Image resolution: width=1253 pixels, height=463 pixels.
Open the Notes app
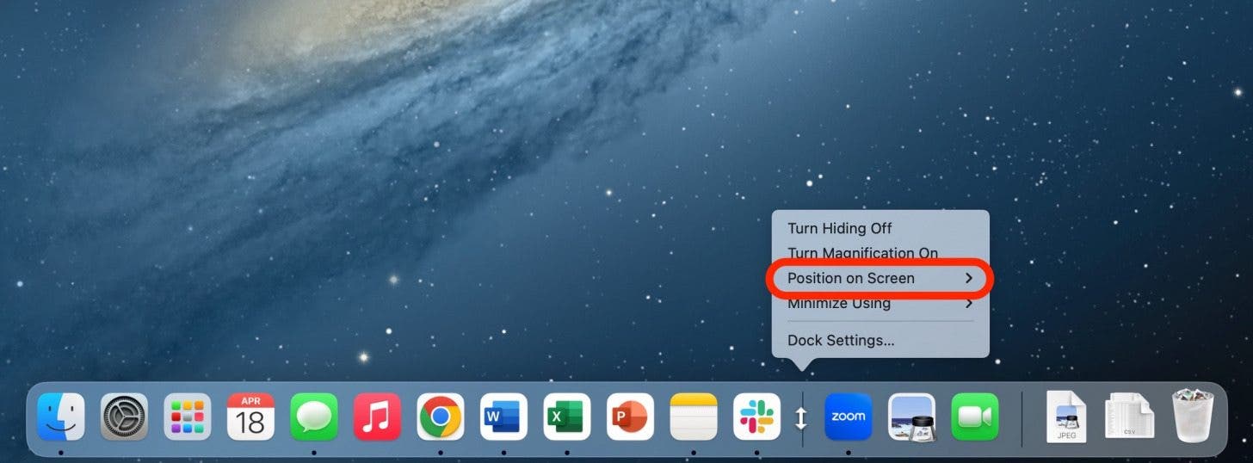pos(693,417)
